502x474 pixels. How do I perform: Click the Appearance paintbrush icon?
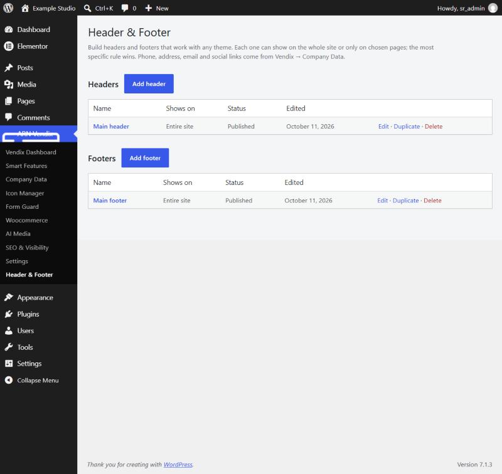click(x=9, y=297)
